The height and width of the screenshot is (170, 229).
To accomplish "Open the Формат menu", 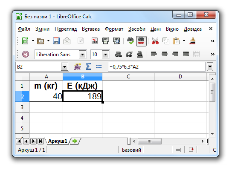I will click(114, 29).
